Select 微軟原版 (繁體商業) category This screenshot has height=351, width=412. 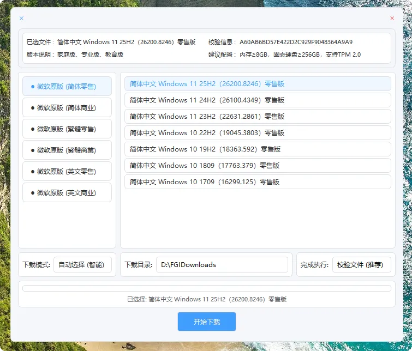pyautogui.click(x=67, y=150)
